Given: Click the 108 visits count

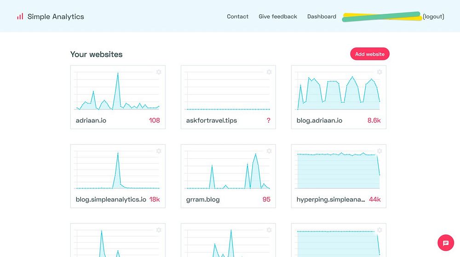Looking at the screenshot, I should [x=154, y=120].
